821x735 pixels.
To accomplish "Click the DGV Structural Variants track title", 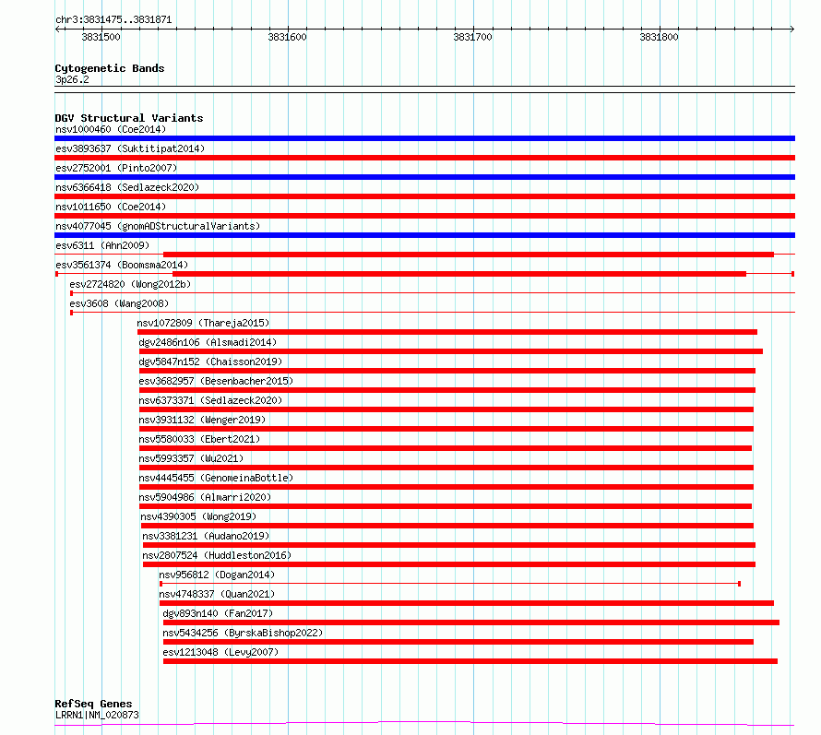I will (x=129, y=118).
